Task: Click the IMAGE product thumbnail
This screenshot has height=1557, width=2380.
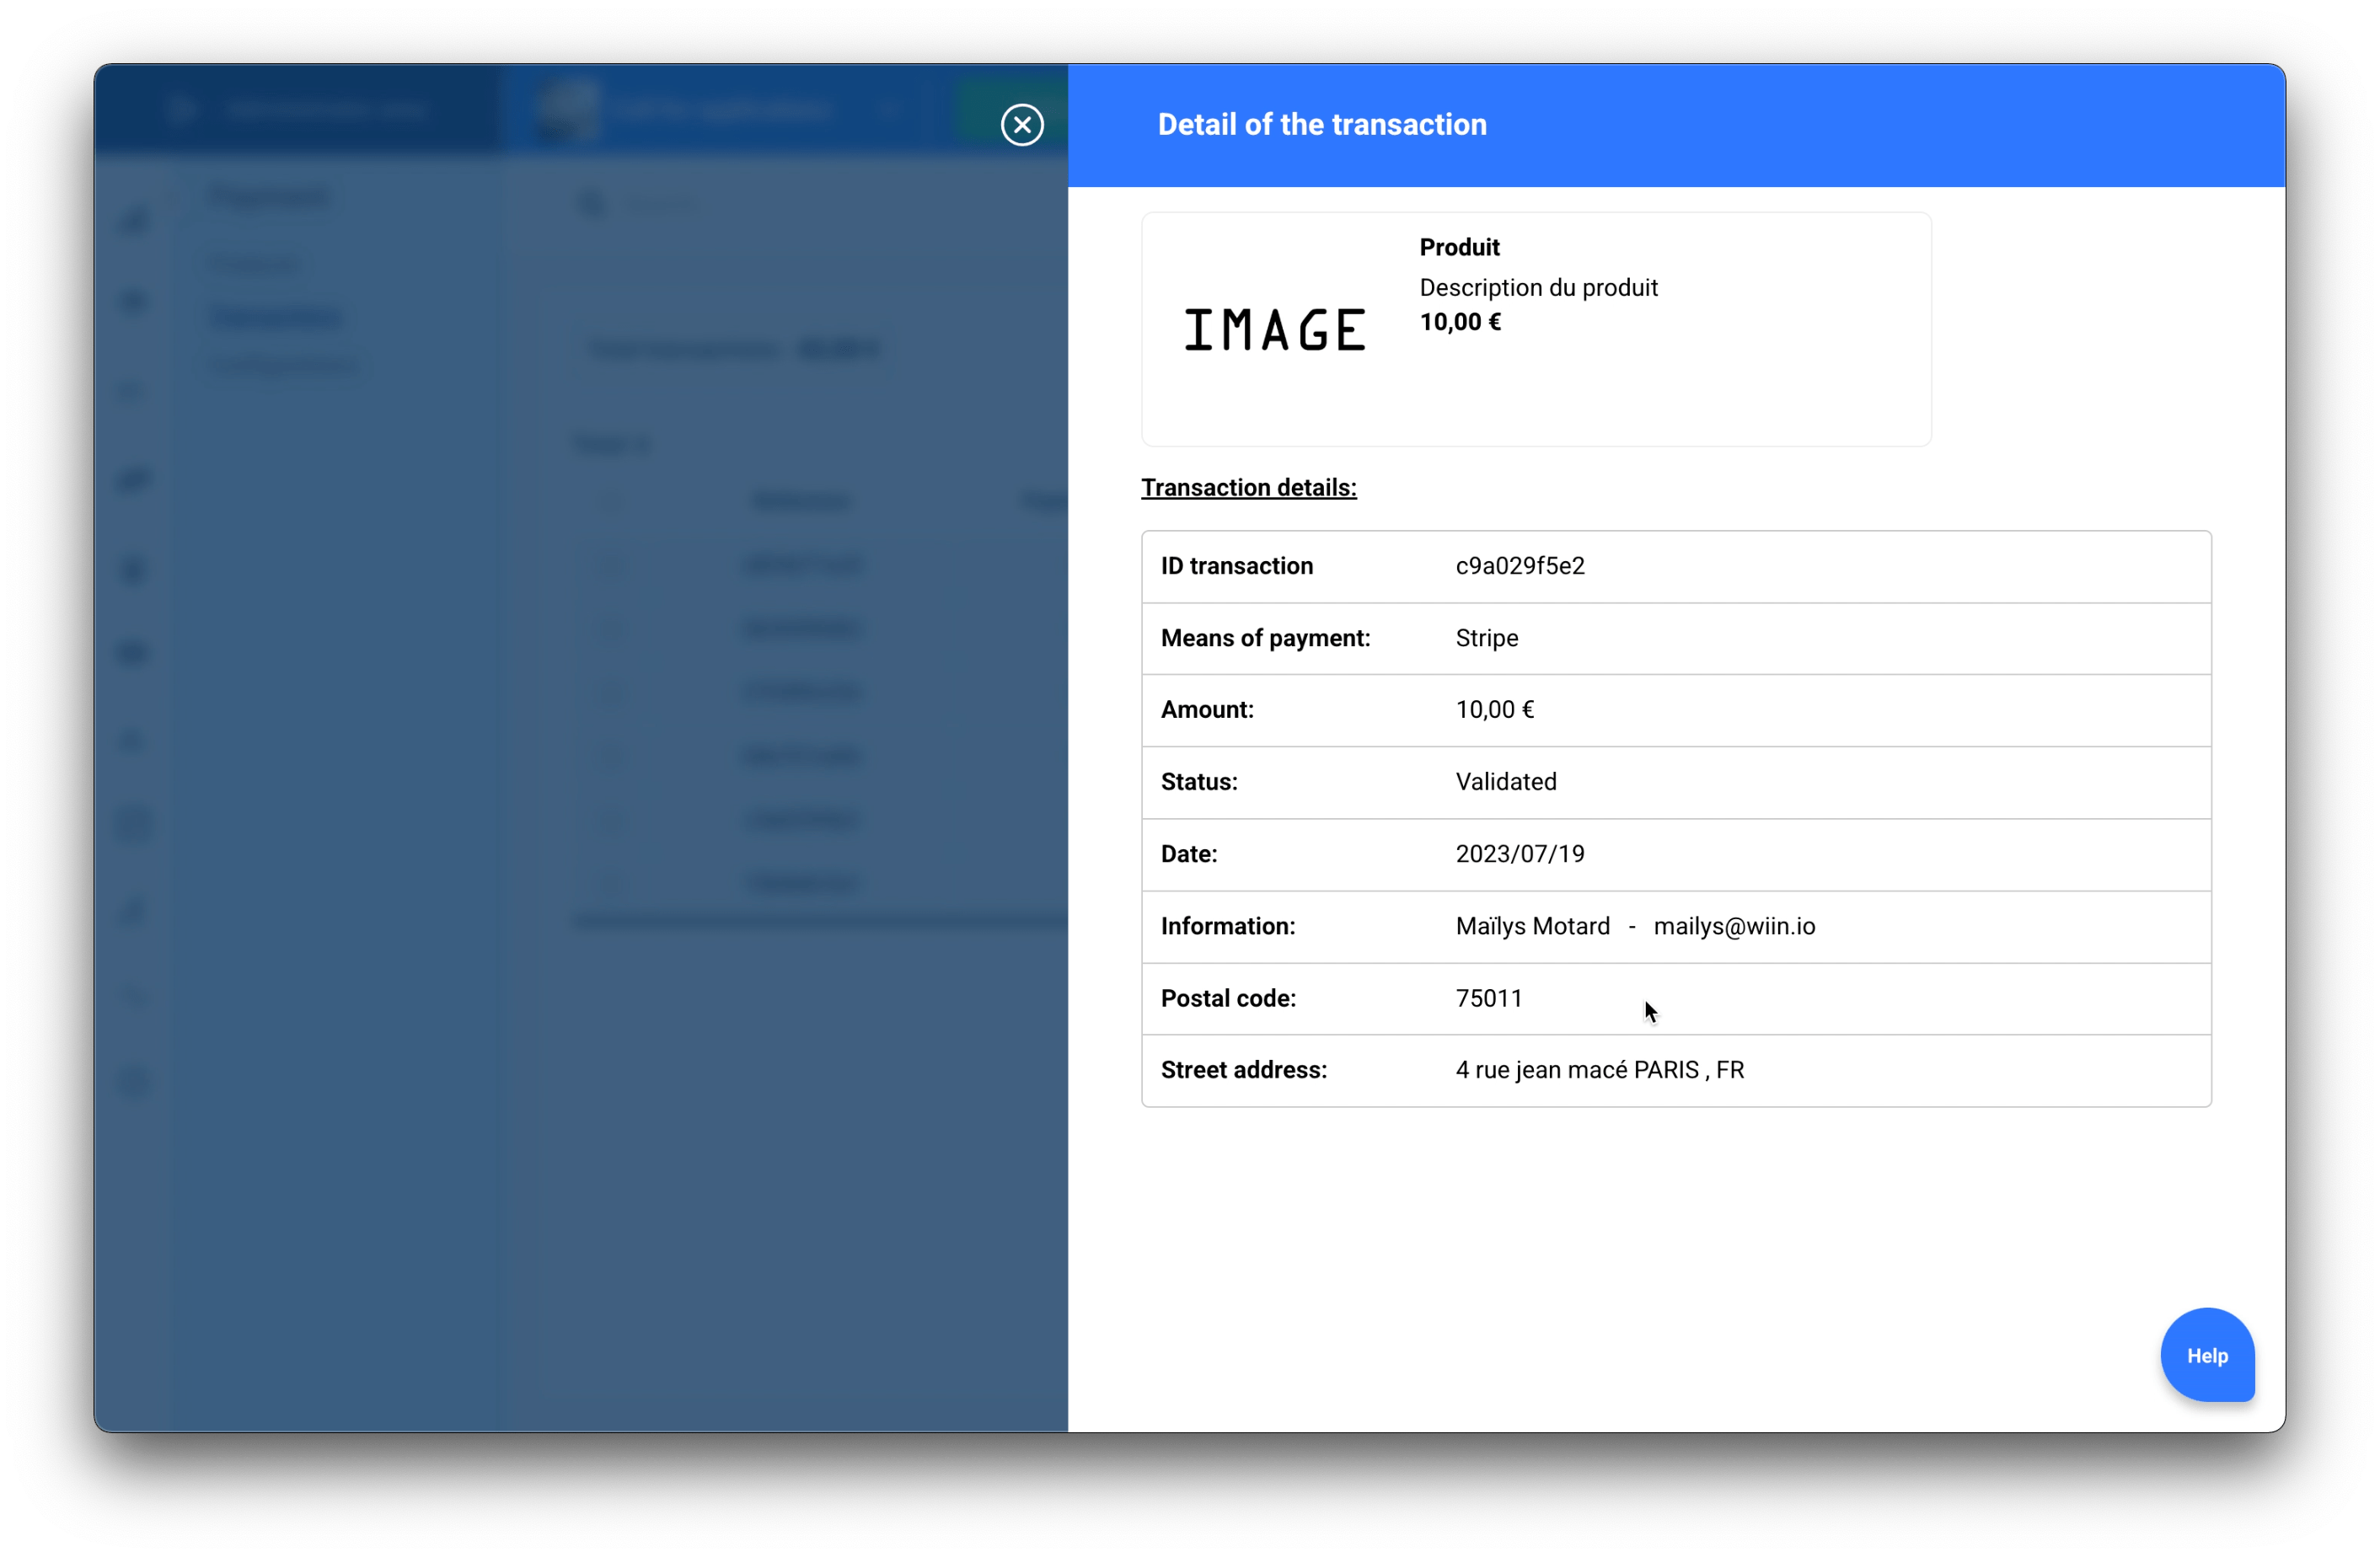Action: tap(1274, 330)
